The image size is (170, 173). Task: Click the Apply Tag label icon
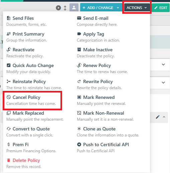[79, 34]
